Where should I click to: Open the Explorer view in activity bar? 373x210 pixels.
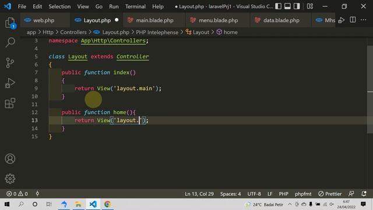coord(10,23)
